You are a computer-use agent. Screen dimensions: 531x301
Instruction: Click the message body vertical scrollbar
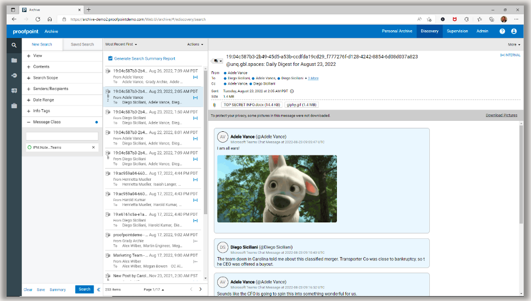(521, 174)
